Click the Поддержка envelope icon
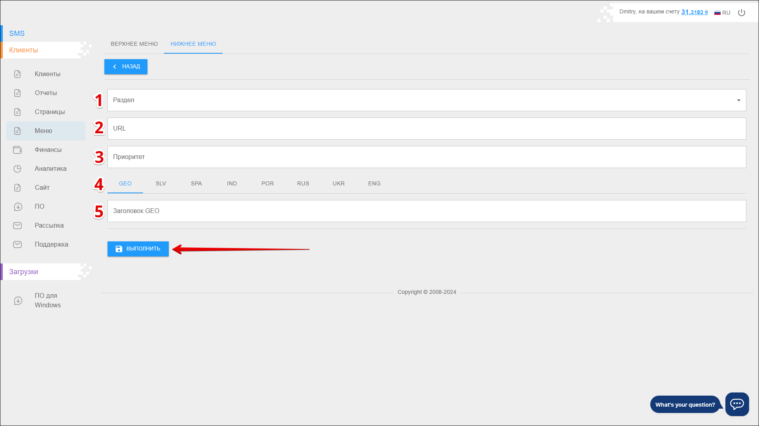Viewport: 759px width, 426px height. 17,245
